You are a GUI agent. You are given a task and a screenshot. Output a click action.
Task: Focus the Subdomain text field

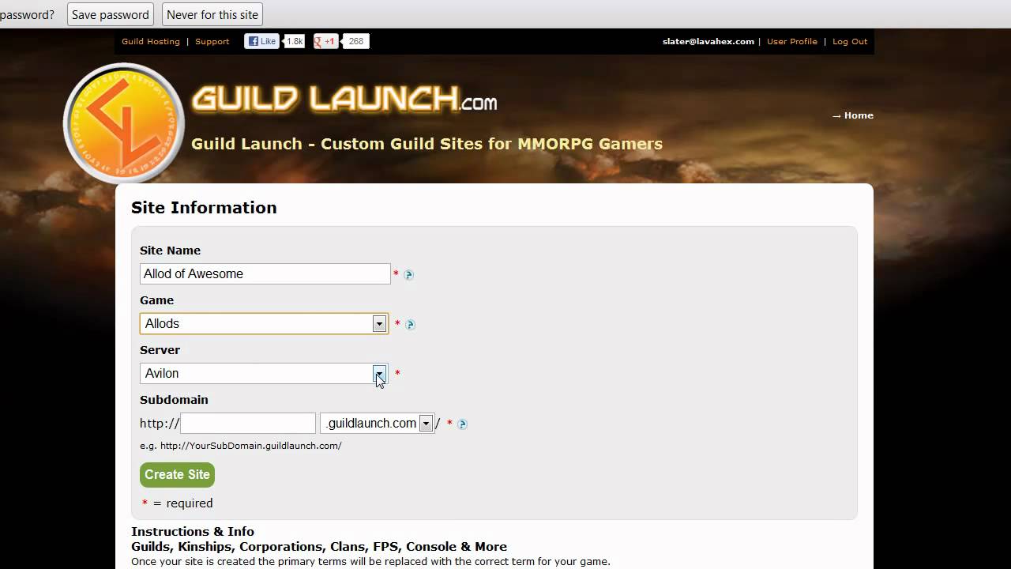248,424
